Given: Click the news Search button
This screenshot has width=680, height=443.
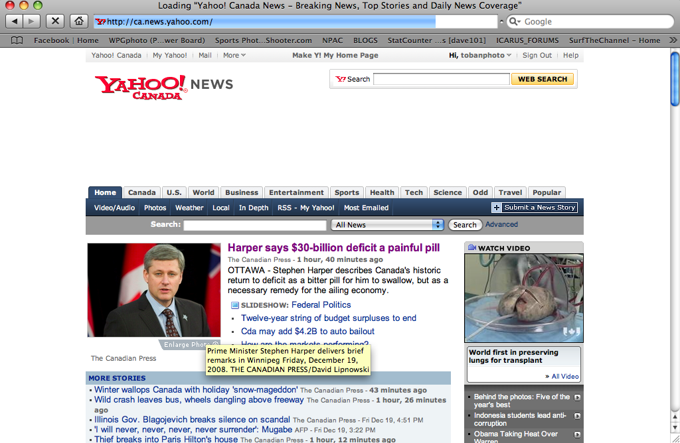Looking at the screenshot, I should (x=465, y=225).
